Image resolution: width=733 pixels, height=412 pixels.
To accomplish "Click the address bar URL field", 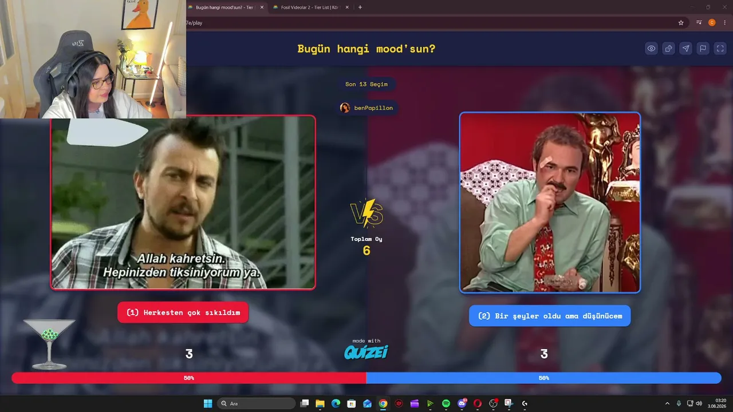I will [429, 23].
